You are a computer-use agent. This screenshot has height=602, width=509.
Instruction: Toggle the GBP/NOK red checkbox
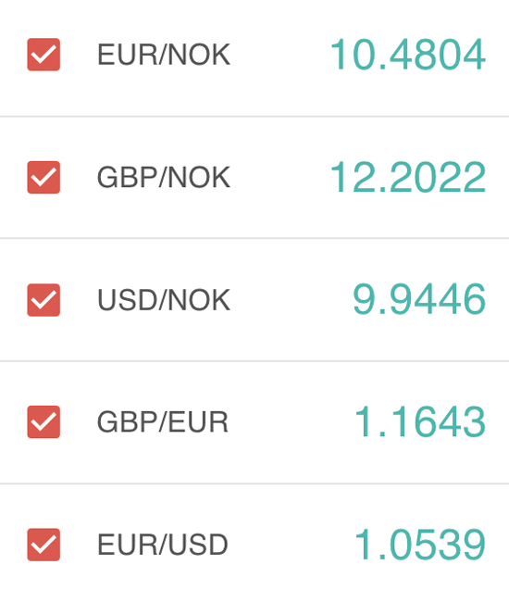pos(43,178)
